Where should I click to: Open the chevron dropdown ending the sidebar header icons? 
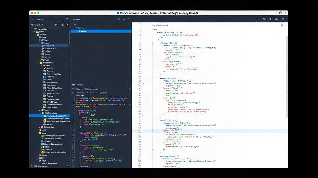click(x=67, y=25)
